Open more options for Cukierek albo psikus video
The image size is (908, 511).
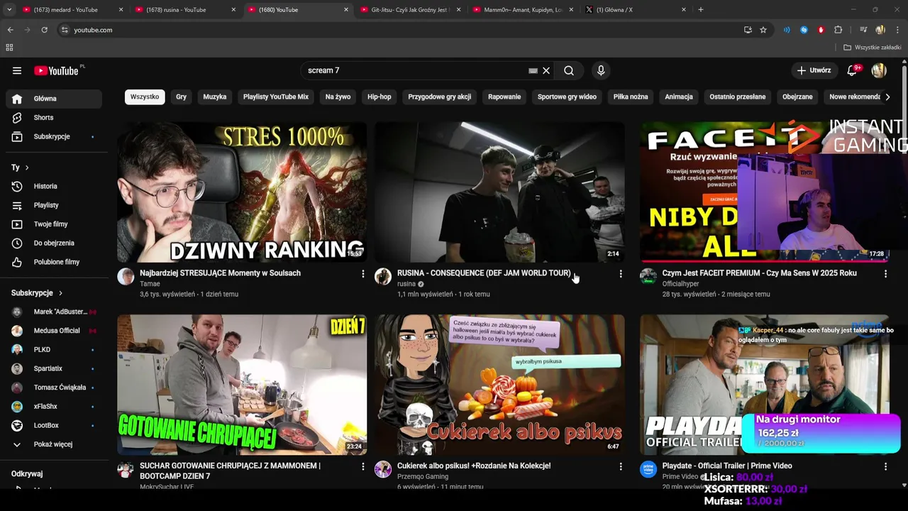click(x=621, y=466)
